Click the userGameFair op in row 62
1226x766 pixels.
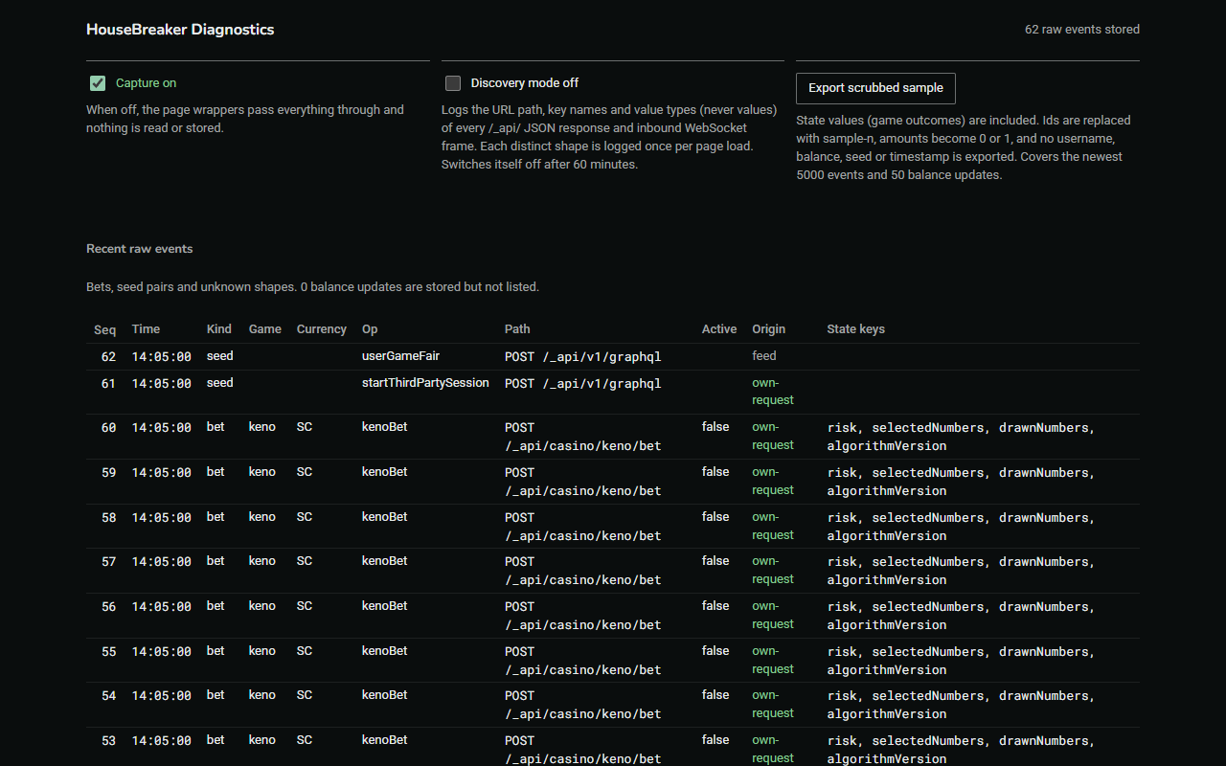coord(401,356)
